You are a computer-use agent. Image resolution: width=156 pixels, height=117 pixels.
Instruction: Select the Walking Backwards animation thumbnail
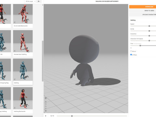coord(23,98)
